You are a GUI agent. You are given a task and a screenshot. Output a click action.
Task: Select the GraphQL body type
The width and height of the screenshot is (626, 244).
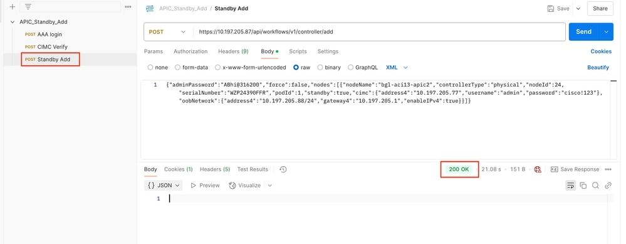click(x=363, y=68)
